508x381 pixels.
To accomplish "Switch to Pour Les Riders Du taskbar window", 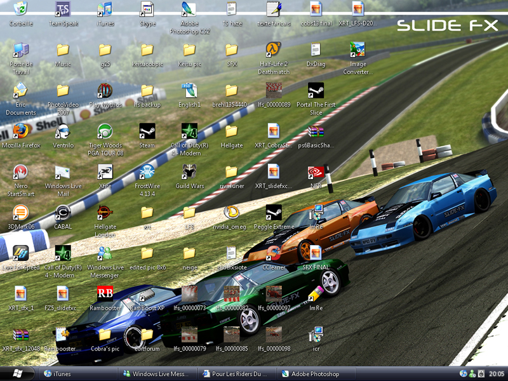I will [x=237, y=374].
